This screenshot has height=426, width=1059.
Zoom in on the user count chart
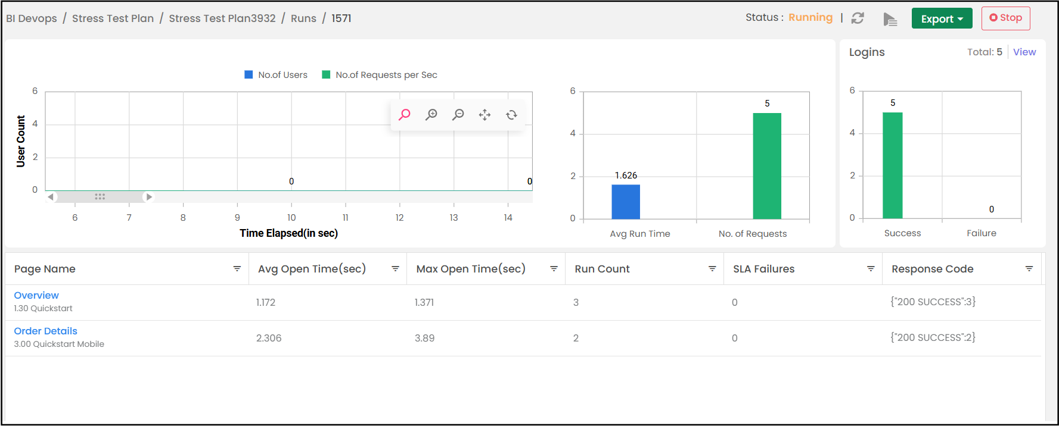(431, 114)
